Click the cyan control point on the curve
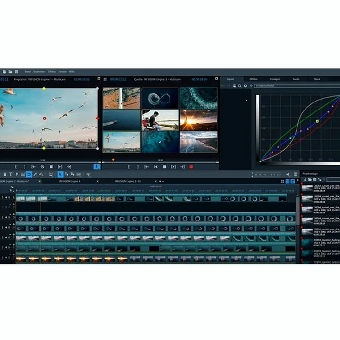This screenshot has height=340, width=340. [x=291, y=138]
